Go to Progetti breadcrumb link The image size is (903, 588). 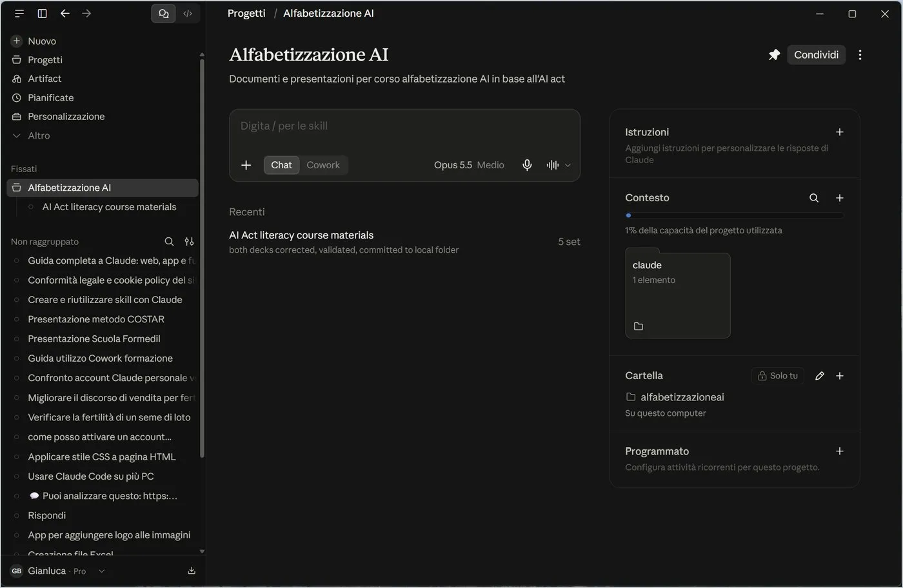246,14
